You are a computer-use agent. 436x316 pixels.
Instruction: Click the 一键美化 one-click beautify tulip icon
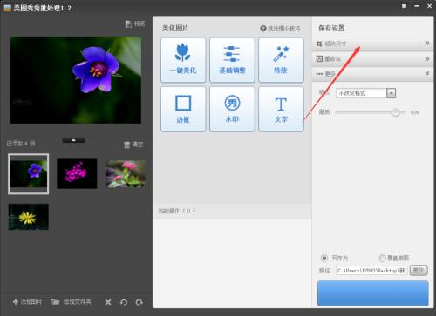point(183,60)
